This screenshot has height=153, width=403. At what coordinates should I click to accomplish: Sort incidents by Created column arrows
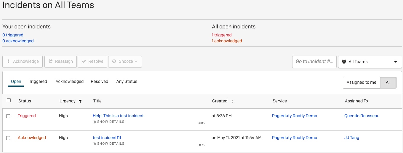(232, 101)
